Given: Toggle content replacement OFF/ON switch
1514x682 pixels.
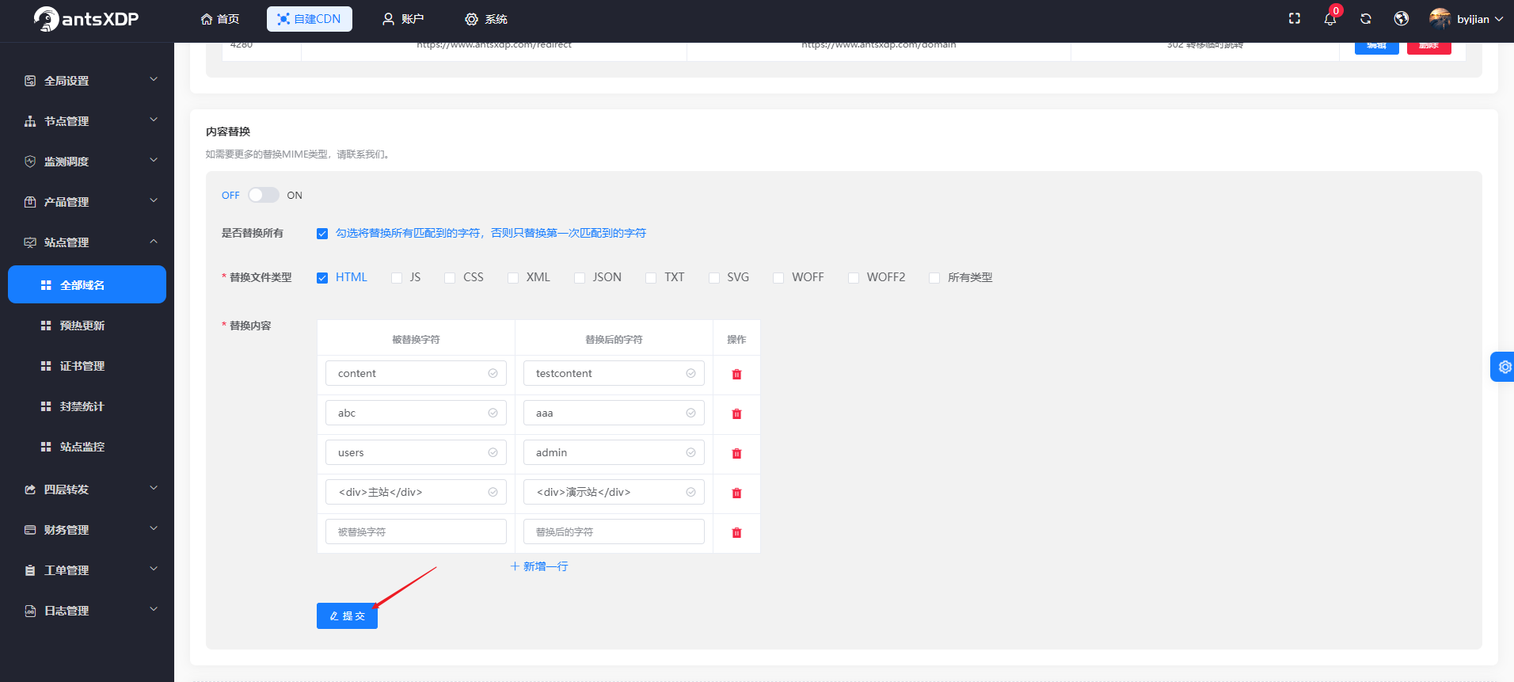Looking at the screenshot, I should pos(264,195).
